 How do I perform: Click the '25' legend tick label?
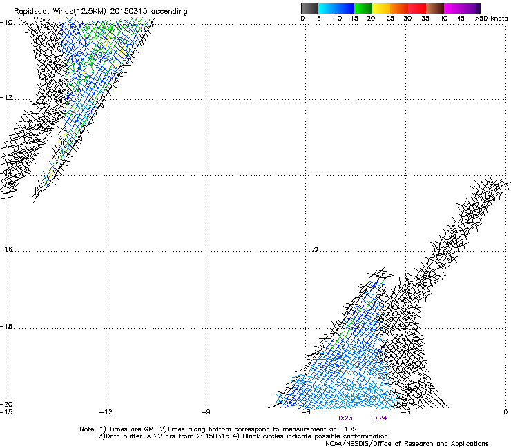(390, 19)
